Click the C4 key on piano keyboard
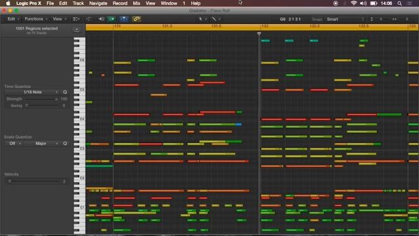 [80, 119]
